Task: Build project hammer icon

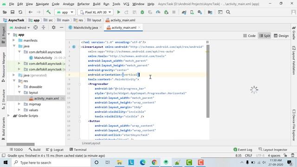Action: point(48,12)
